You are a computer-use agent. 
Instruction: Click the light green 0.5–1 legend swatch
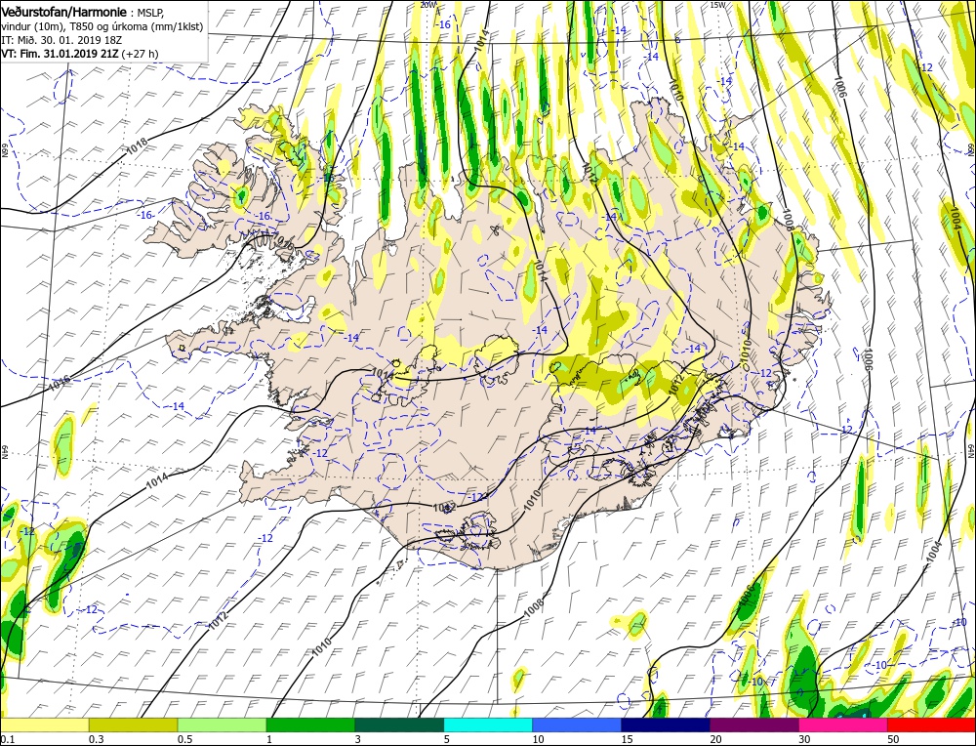pos(223,725)
